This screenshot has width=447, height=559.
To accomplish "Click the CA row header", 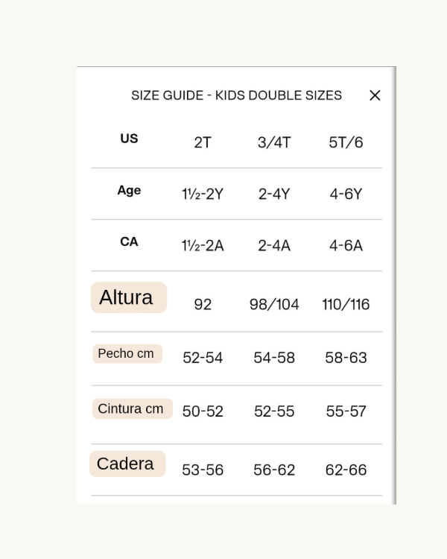I will (x=129, y=241).
